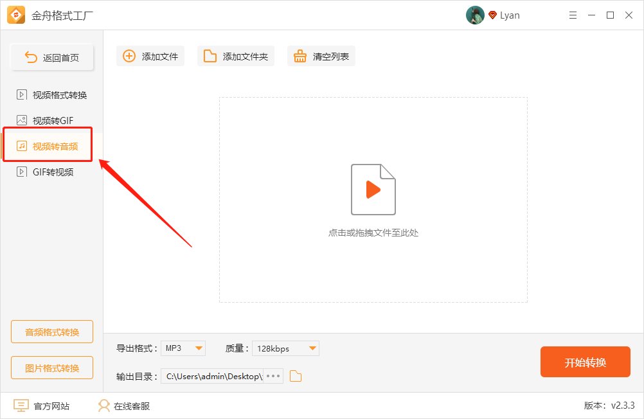Viewport: 644px width, 419px height.
Task: Open the 官方网站 official website link
Action: pyautogui.click(x=41, y=406)
